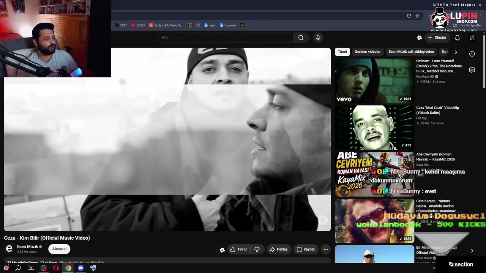The image size is (486, 273).
Task: Click the RapMusicHD channel name
Action: [425, 77]
